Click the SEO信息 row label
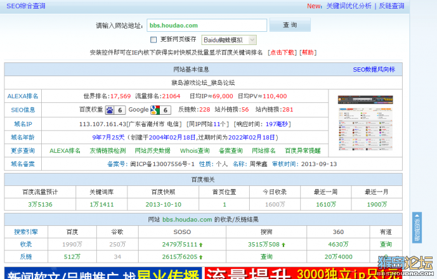 23,110
